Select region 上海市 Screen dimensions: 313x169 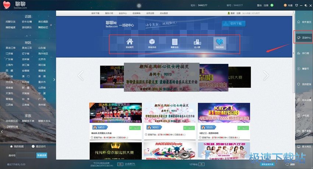click(x=9, y=65)
